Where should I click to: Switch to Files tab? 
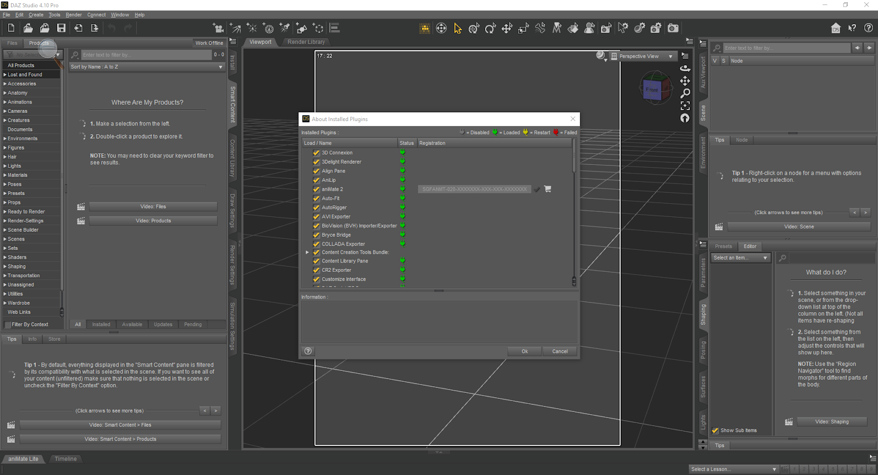(12, 43)
